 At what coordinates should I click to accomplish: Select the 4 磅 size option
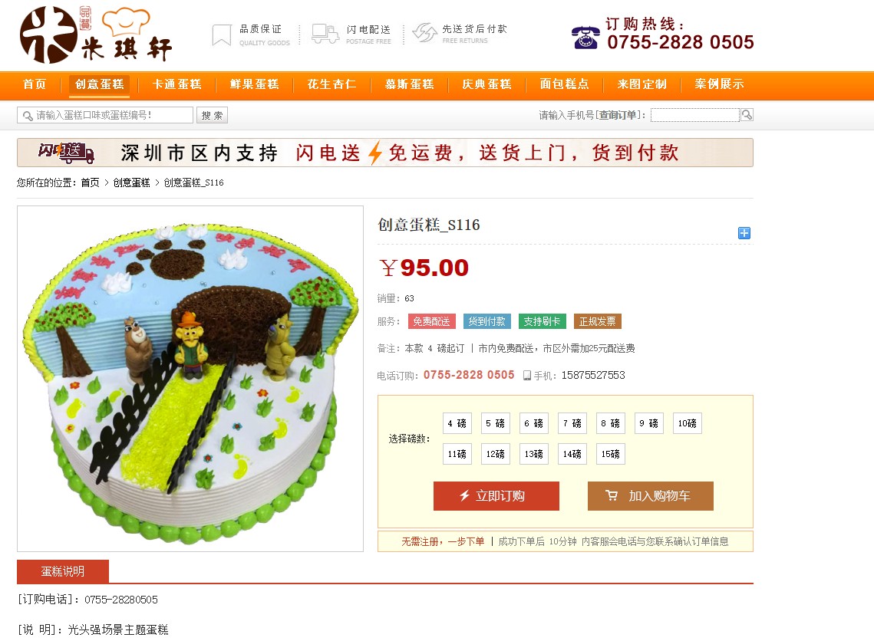point(457,423)
